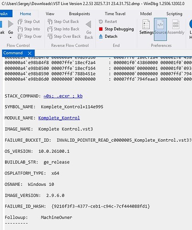Open the Time Travel ribbon tab
Screen dimensions: 192x230
point(115,14)
